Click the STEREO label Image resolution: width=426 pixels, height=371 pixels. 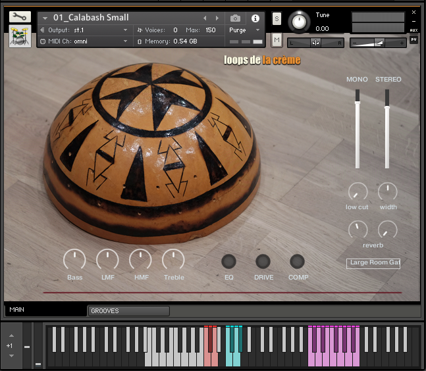[x=388, y=80]
